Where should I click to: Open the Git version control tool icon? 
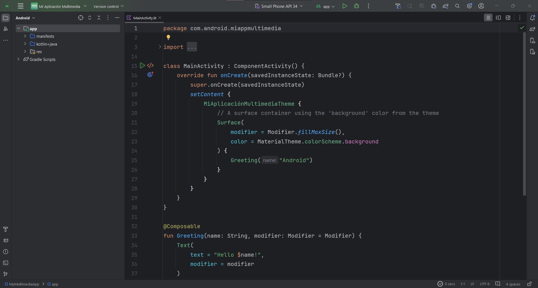(x=6, y=274)
